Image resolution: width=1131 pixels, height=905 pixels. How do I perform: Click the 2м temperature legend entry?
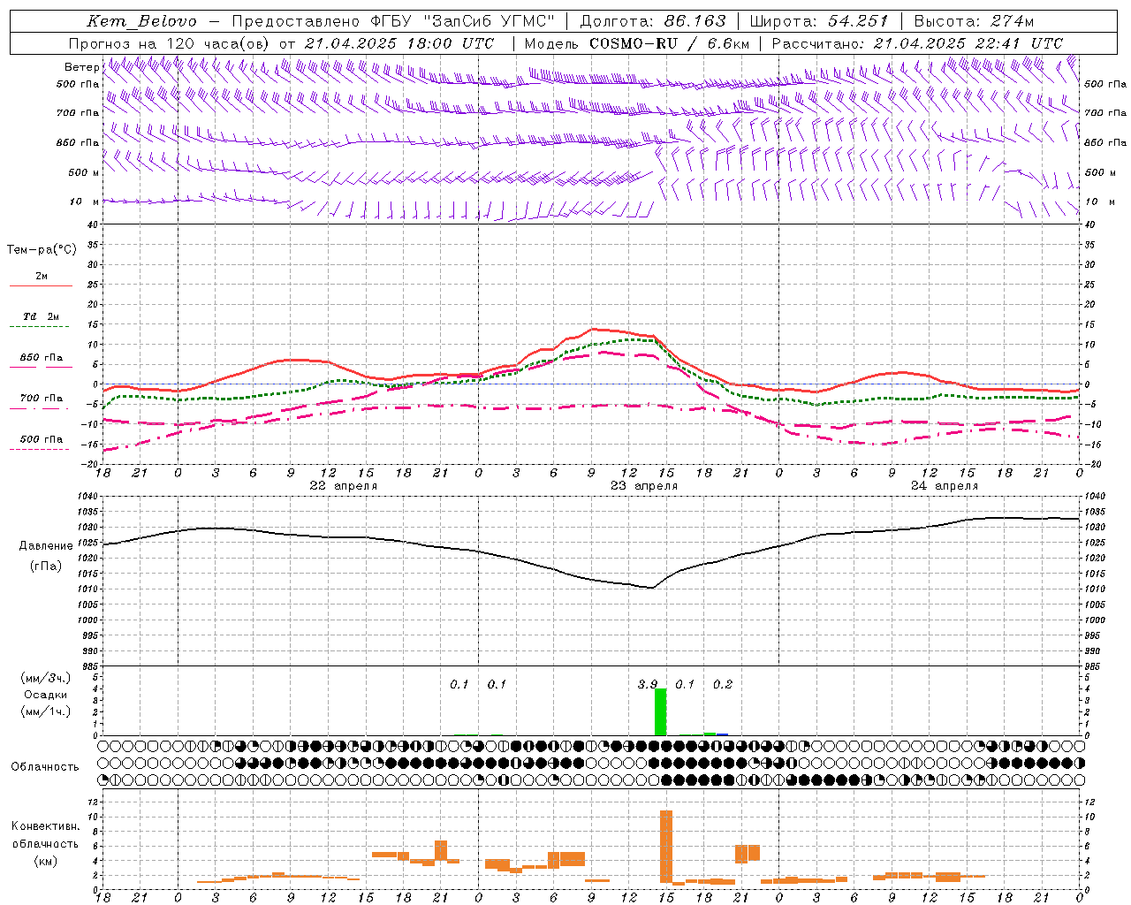(x=42, y=276)
